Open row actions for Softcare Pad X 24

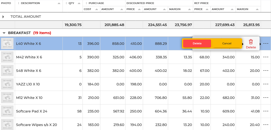point(266,111)
